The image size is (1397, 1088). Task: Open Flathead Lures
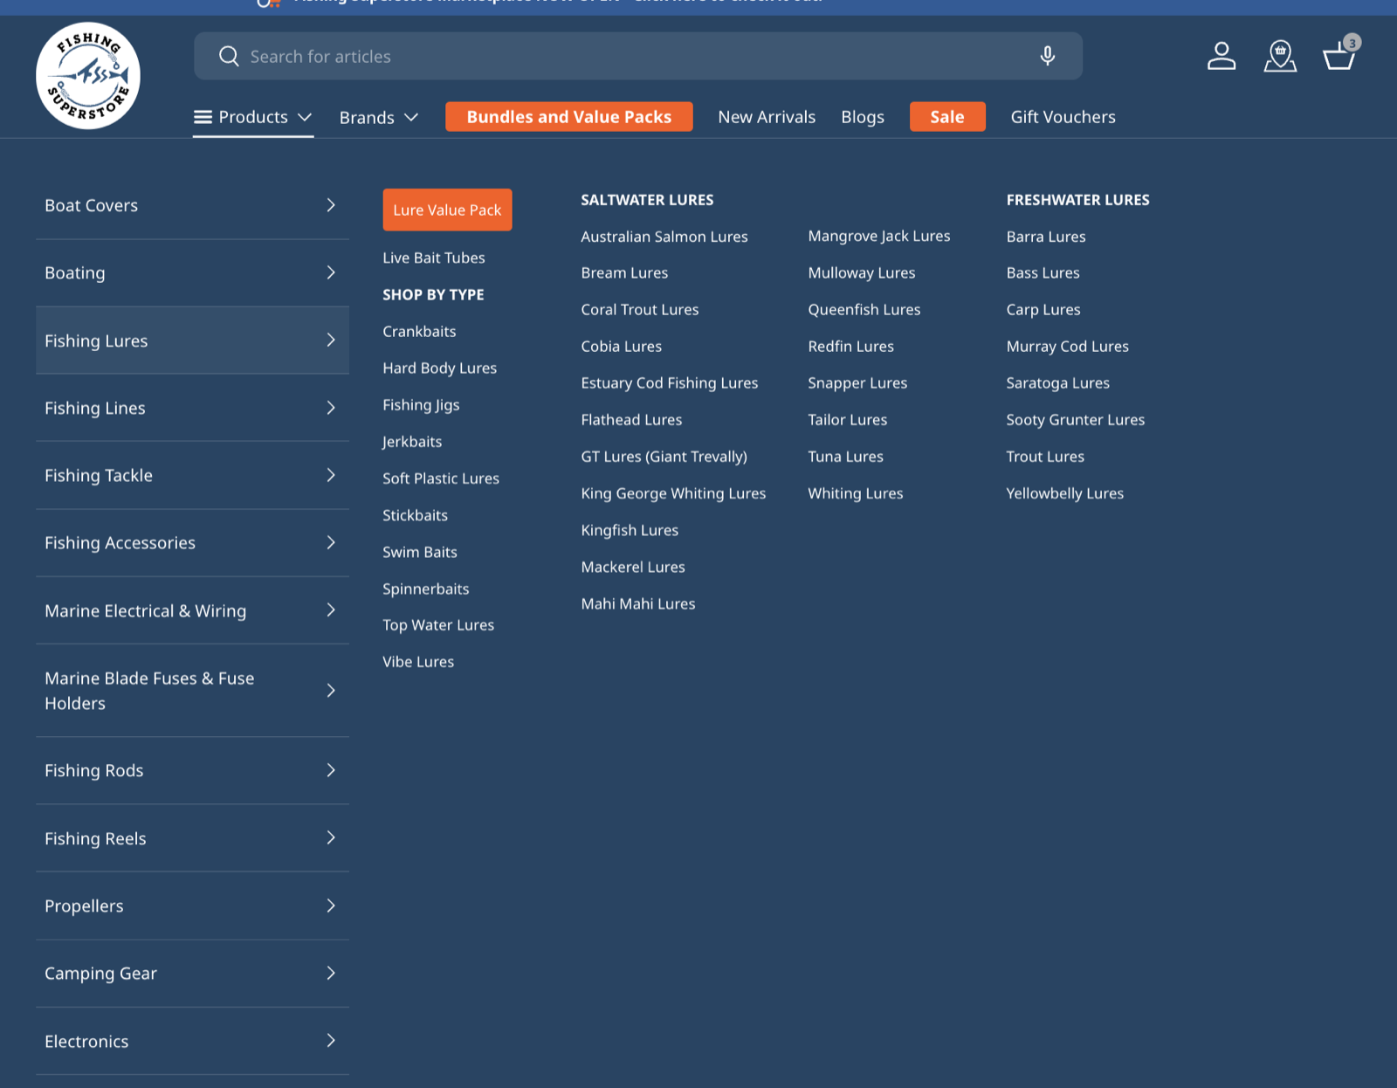tap(631, 419)
